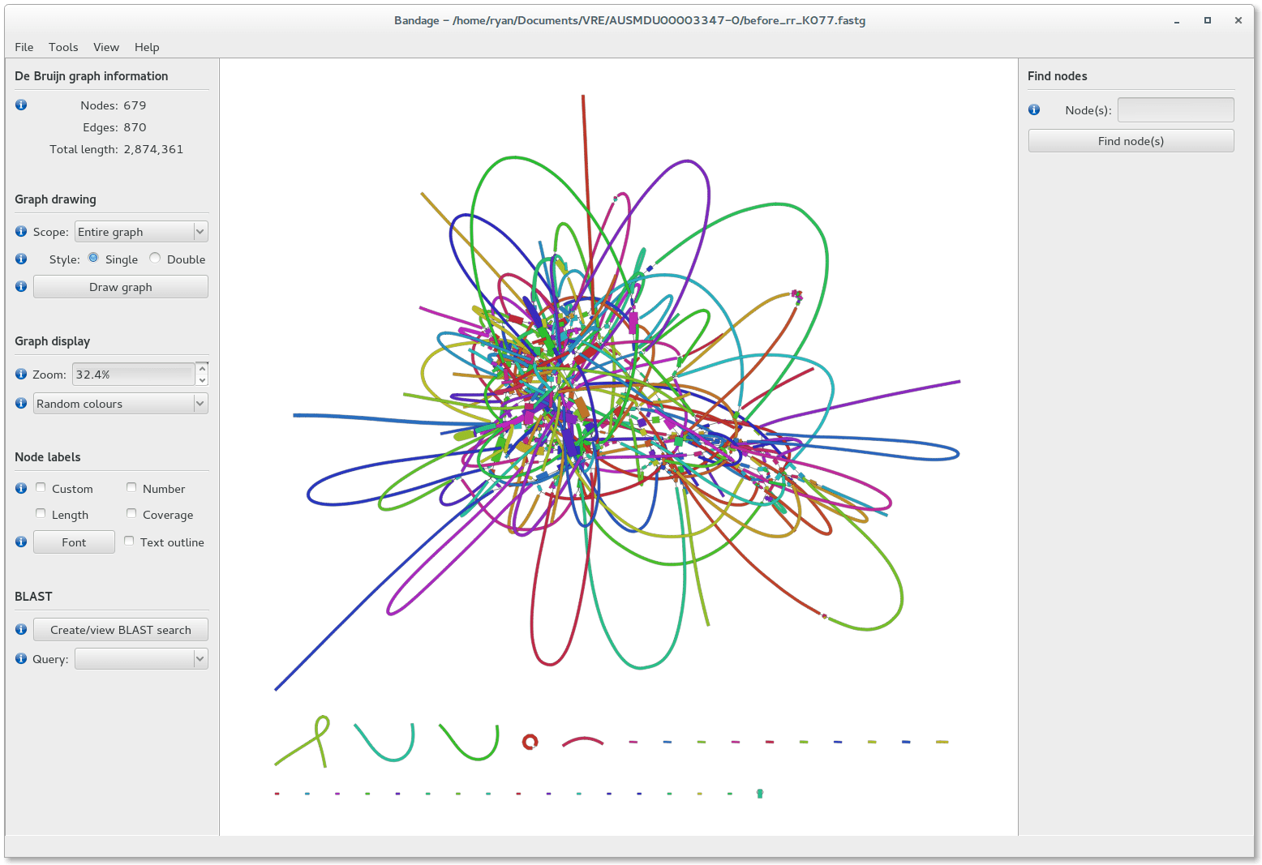Image resolution: width=1262 pixels, height=865 pixels.
Task: Click the info icon beside Random colours dropdown
Action: (x=21, y=403)
